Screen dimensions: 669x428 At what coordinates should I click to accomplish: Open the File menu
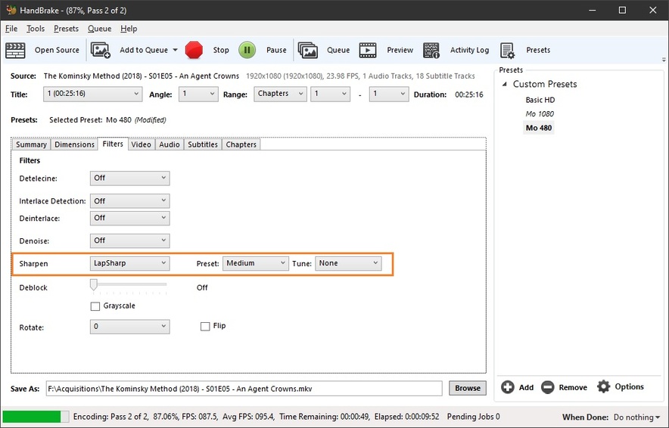click(11, 29)
